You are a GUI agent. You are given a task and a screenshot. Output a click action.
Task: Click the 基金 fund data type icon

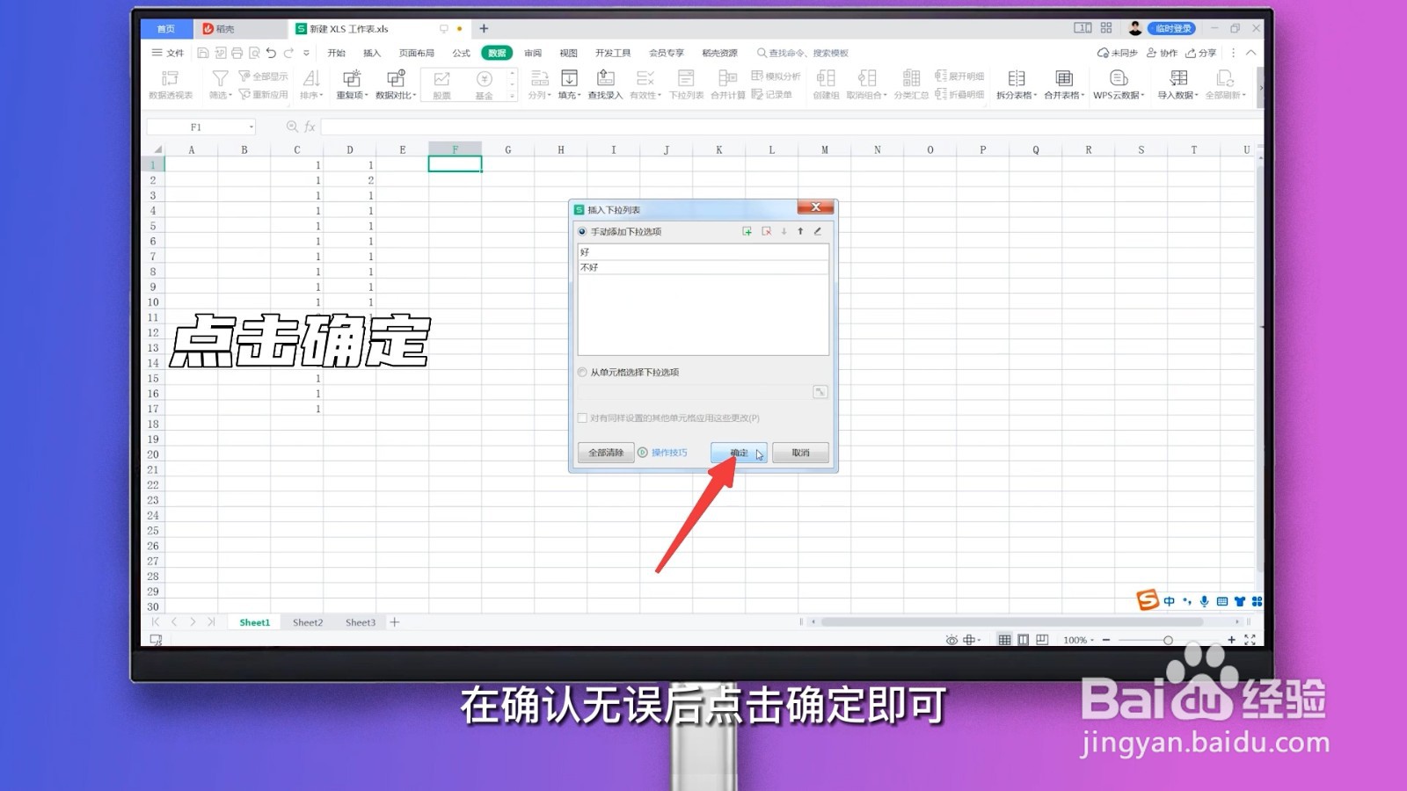pyautogui.click(x=485, y=84)
